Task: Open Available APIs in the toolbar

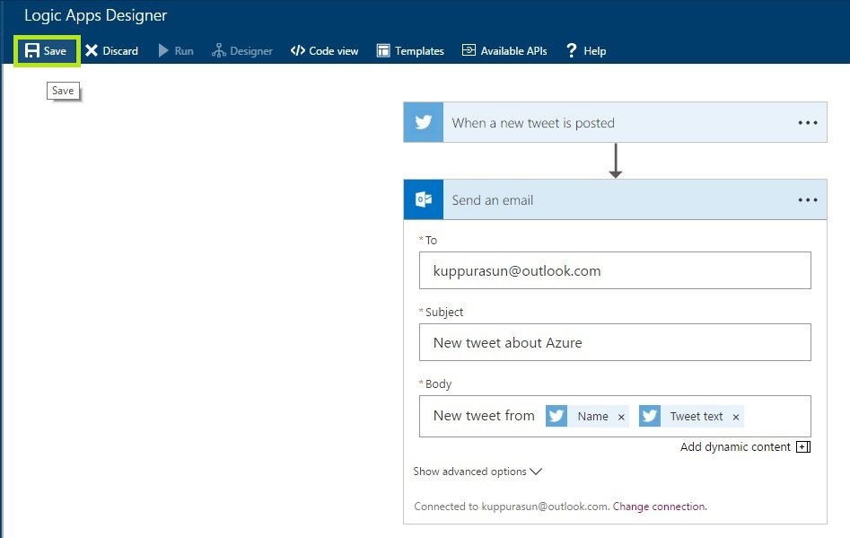Action: pos(504,51)
